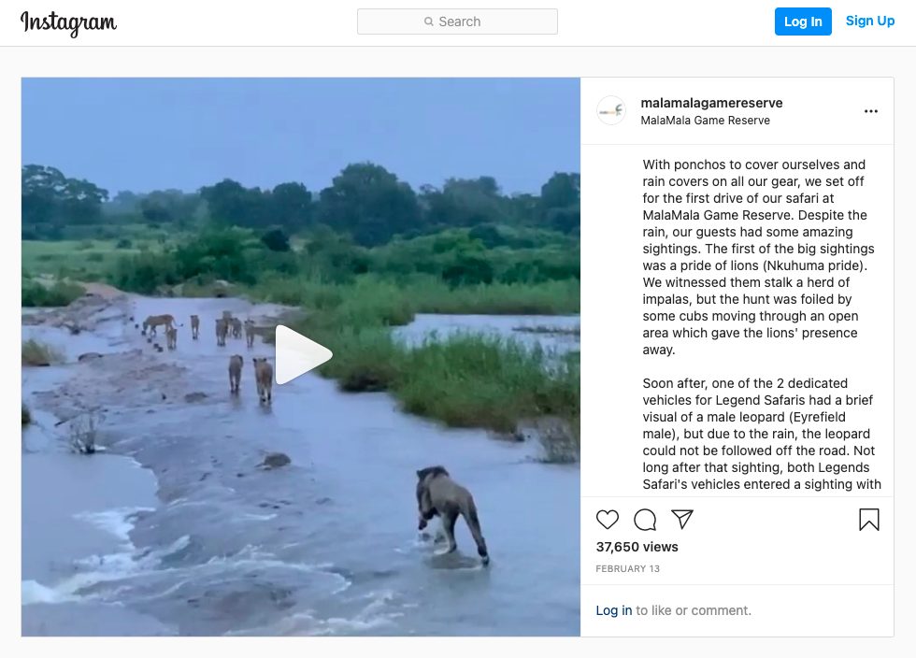The image size is (916, 658).
Task: Click the Instagram logo
Action: [68, 23]
